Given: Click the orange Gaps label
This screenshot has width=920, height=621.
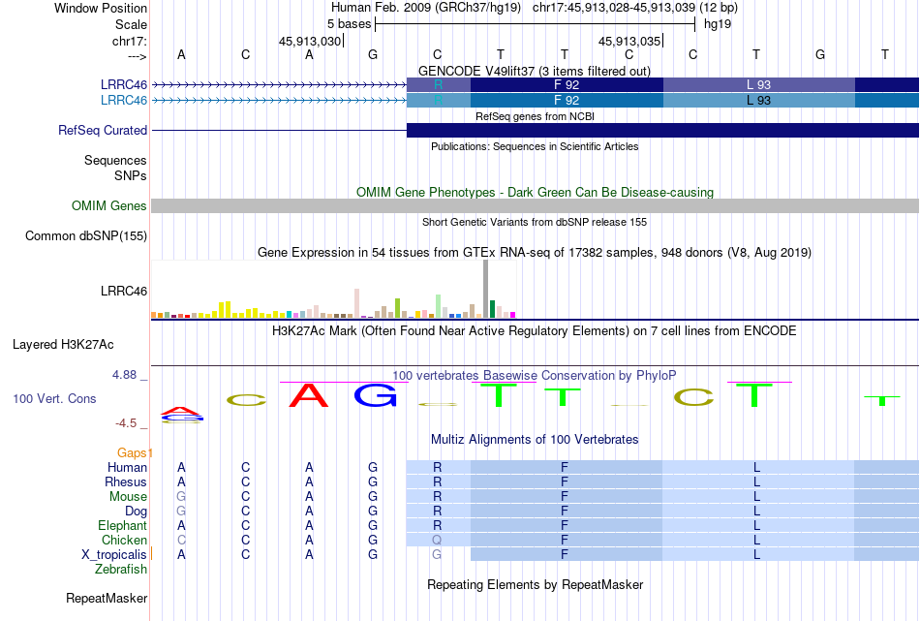Looking at the screenshot, I should pyautogui.click(x=132, y=452).
